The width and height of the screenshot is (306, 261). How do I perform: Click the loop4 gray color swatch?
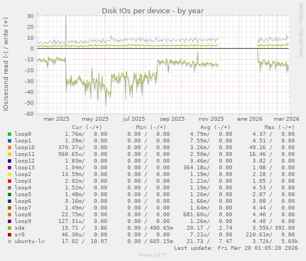pyautogui.click(x=10, y=188)
